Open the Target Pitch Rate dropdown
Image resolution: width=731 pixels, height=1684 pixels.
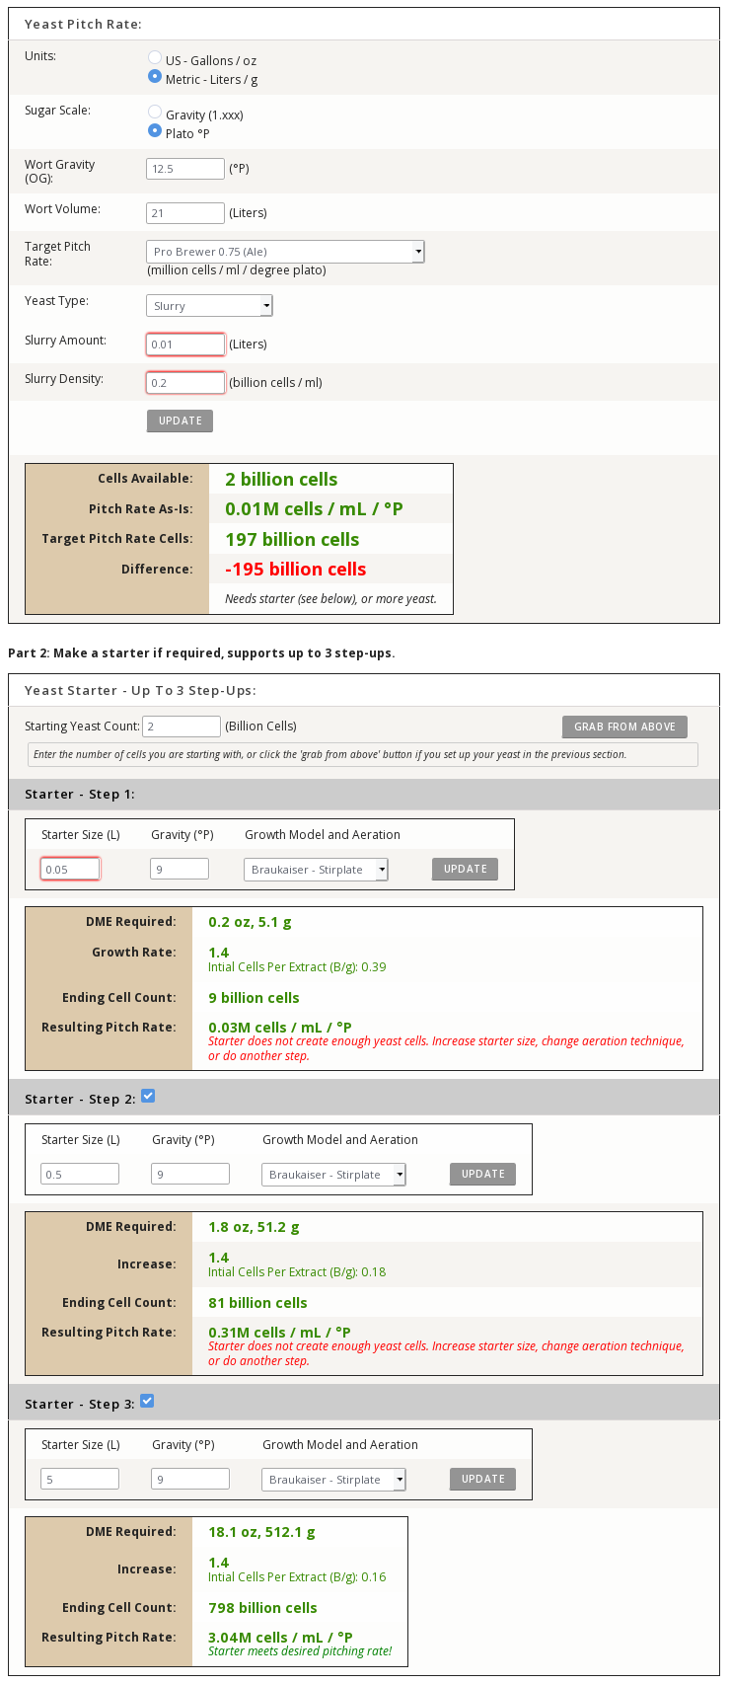click(x=285, y=252)
